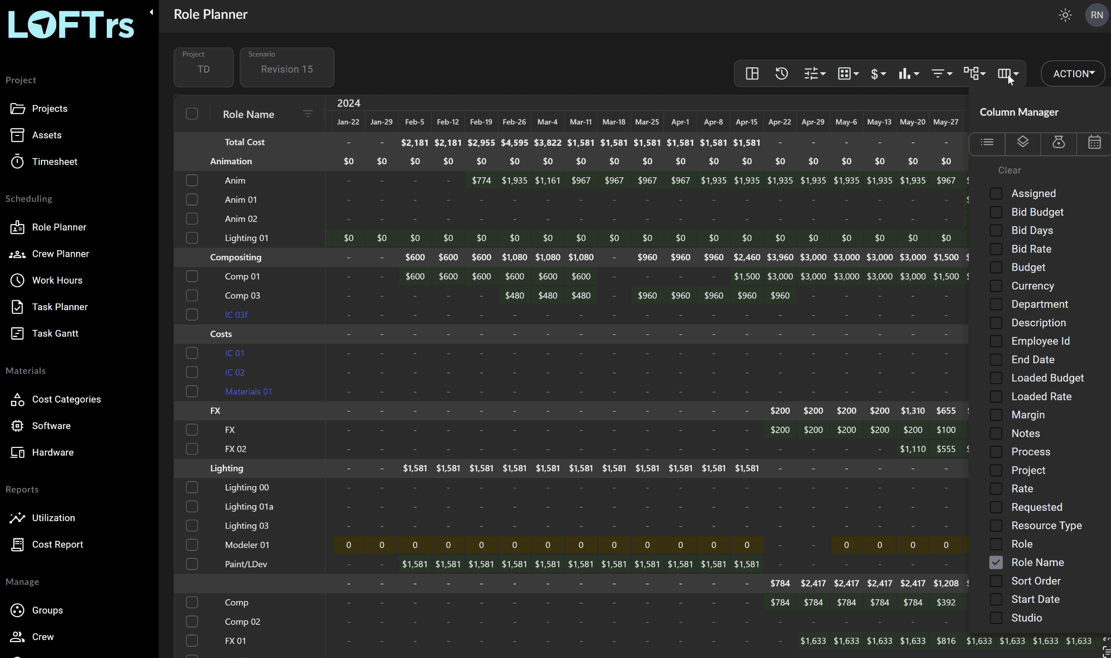Open the RN user avatar

point(1096,15)
